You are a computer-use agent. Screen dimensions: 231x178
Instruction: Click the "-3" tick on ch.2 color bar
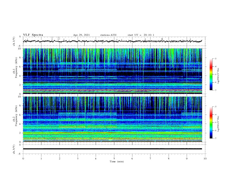tap(215, 107)
